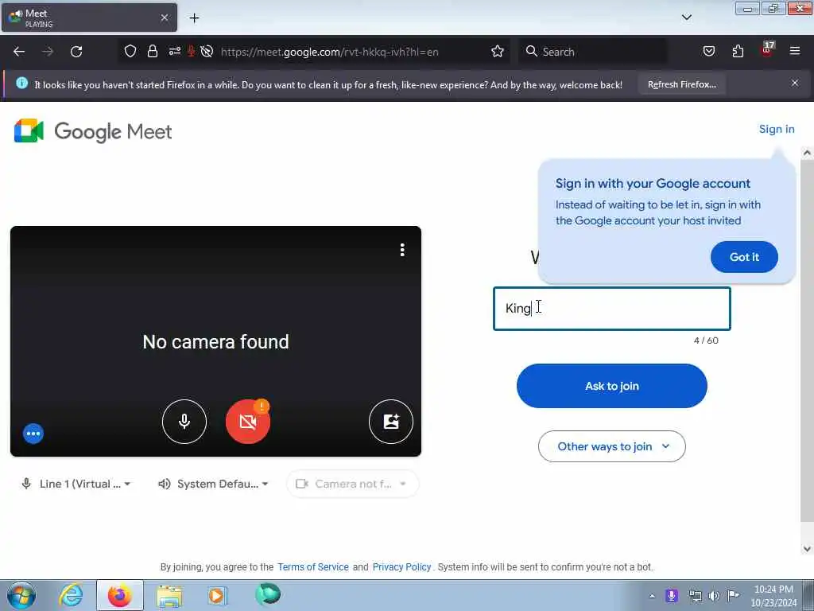The height and width of the screenshot is (611, 814).
Task: Open volume control in system tray
Action: tap(715, 596)
